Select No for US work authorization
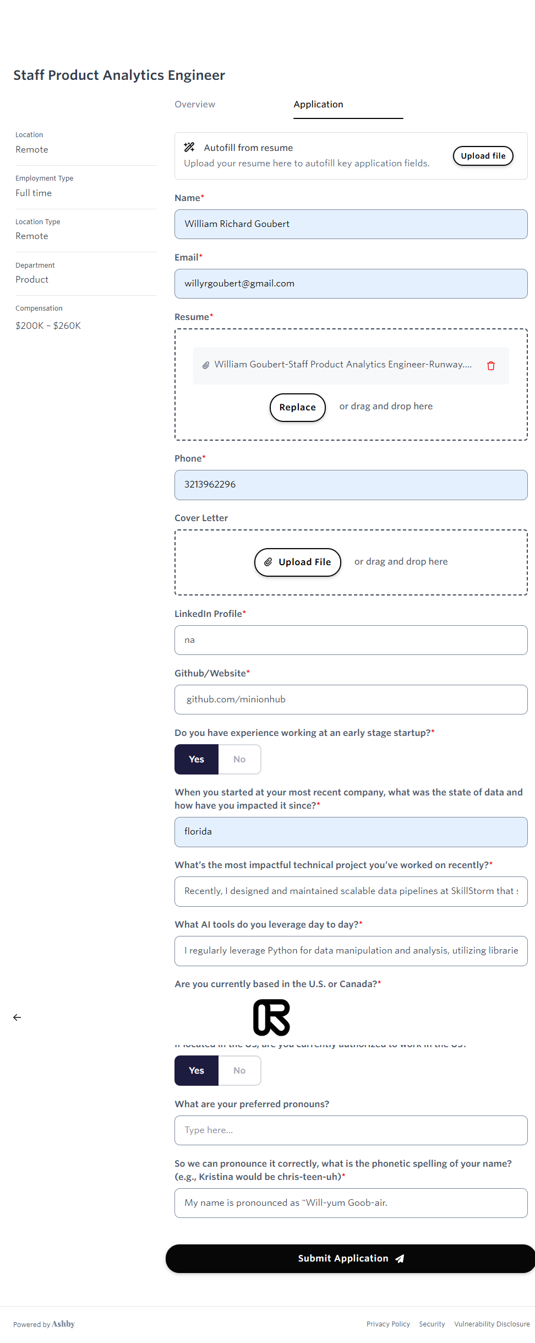The width and height of the screenshot is (535, 1343). click(x=239, y=1070)
